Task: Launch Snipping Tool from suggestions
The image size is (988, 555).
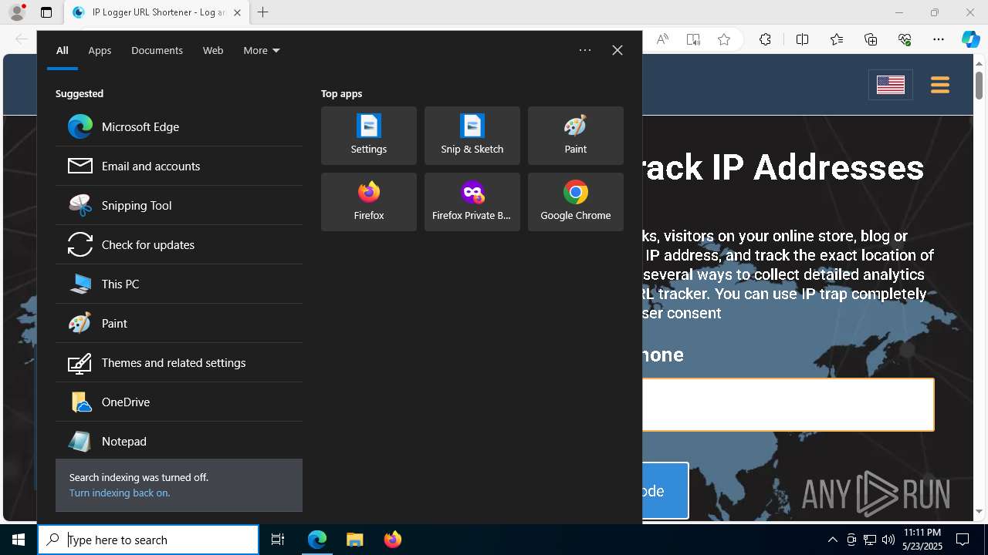Action: pyautogui.click(x=179, y=205)
